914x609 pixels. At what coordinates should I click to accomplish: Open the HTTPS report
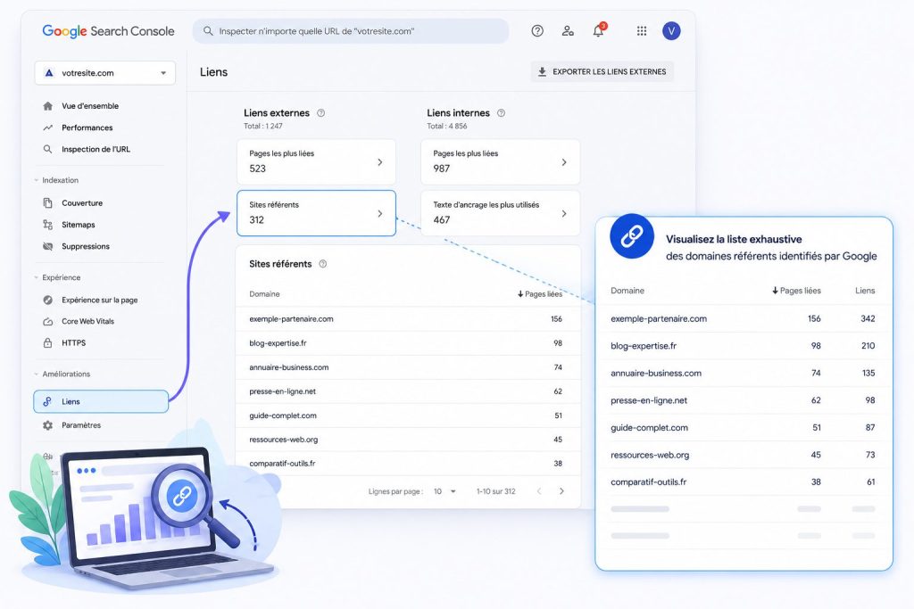click(73, 343)
